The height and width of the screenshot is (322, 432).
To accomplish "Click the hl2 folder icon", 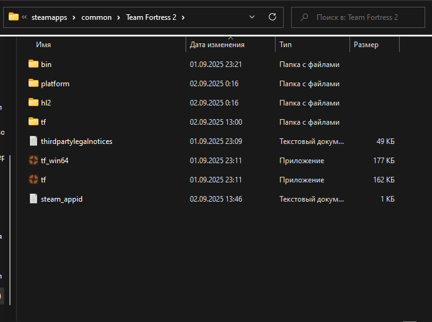I will 34,102.
